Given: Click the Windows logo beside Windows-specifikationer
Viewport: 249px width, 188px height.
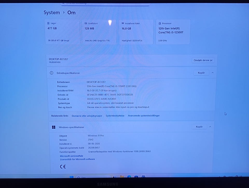Looking at the screenshot, I should click(54, 127).
